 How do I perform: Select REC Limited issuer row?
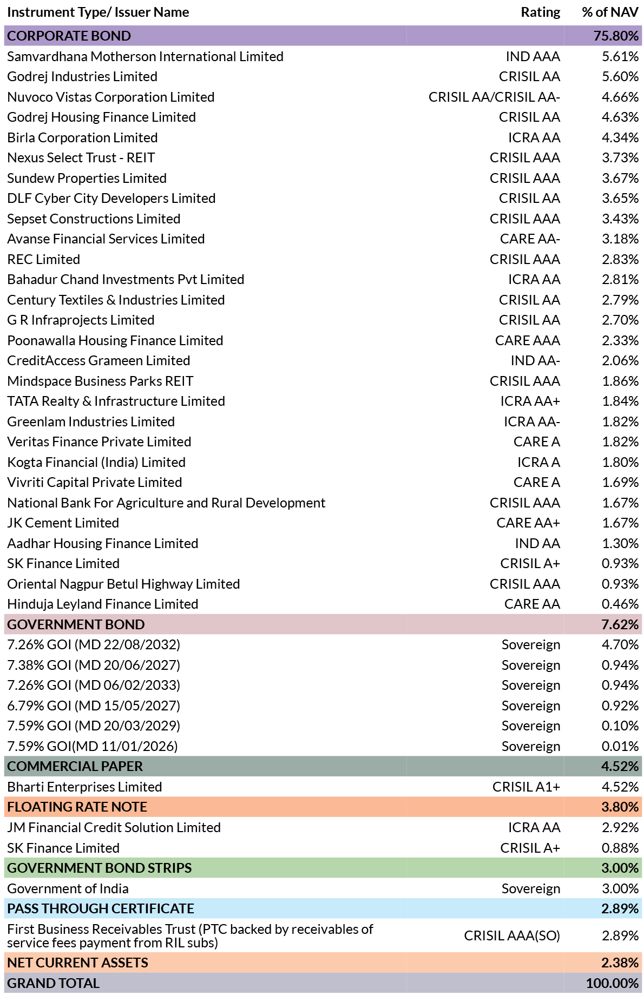pyautogui.click(x=323, y=260)
